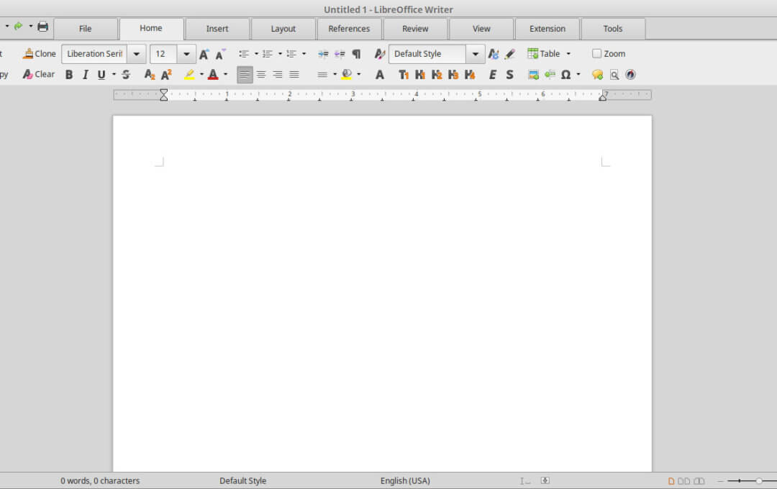The width and height of the screenshot is (777, 489).
Task: Enable the Zoom checkbox
Action: pyautogui.click(x=596, y=54)
